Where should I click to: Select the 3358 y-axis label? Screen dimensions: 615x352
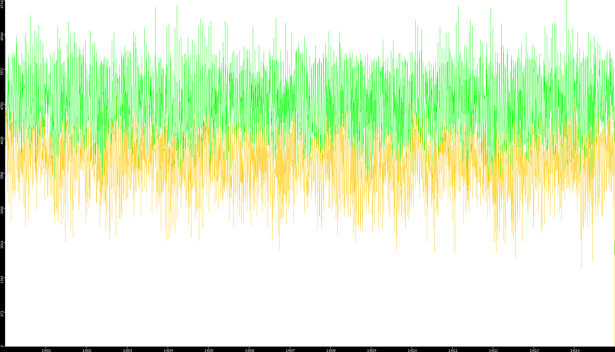pos(2,175)
